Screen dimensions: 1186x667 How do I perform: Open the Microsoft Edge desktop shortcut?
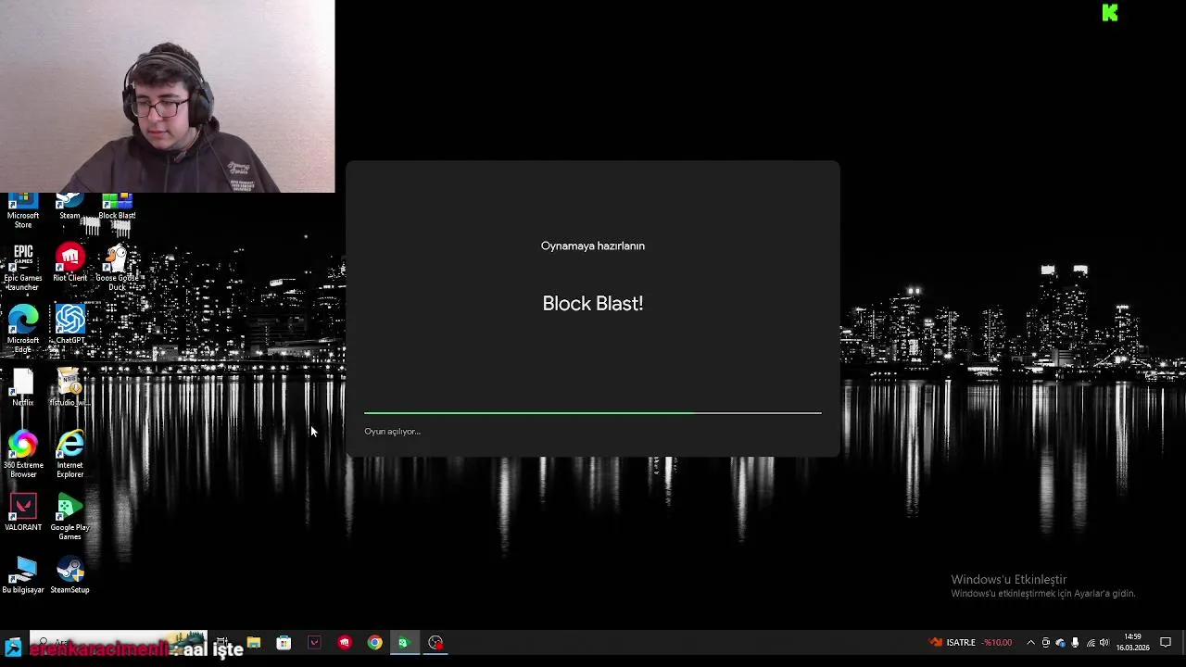pyautogui.click(x=23, y=329)
